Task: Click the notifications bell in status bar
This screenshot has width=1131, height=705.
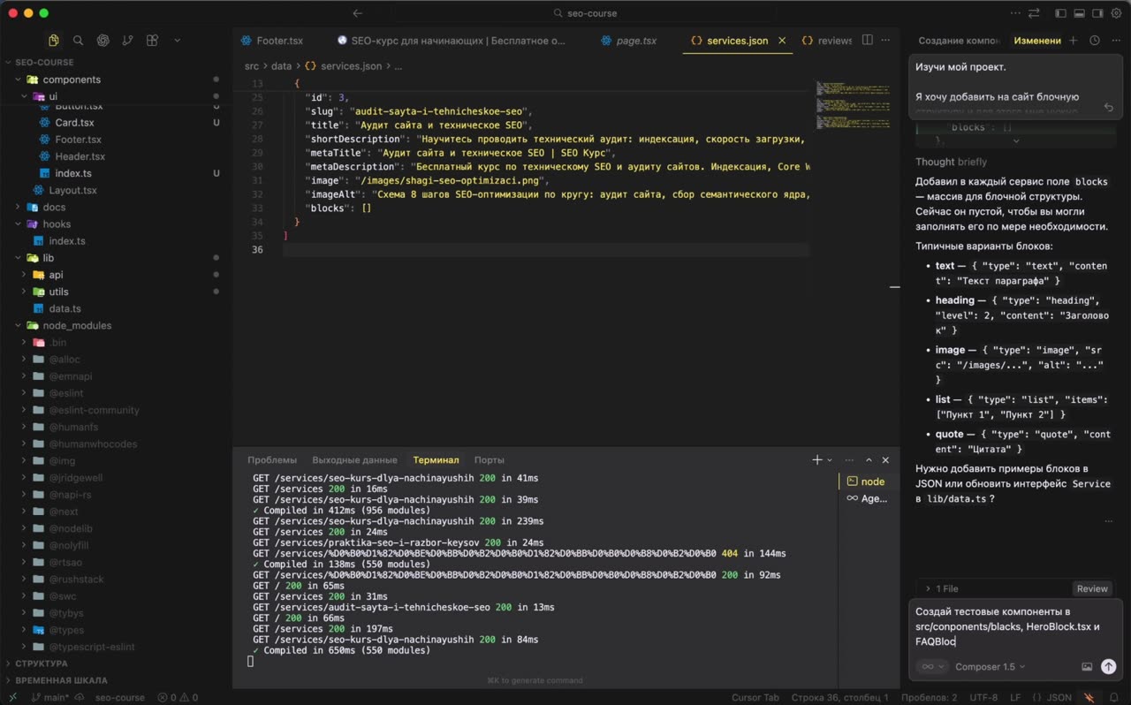Action: 1114,697
